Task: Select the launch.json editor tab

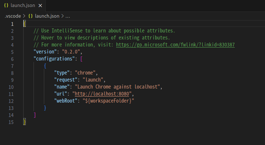Action: [x=22, y=6]
